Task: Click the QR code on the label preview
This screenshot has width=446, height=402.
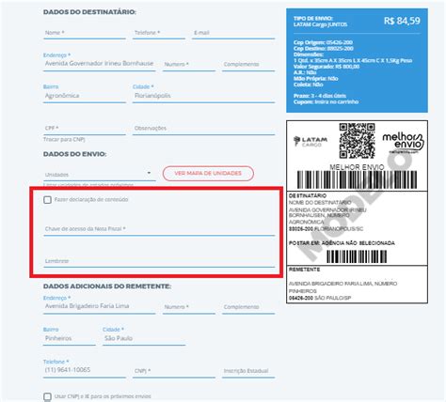Action: 357,141
